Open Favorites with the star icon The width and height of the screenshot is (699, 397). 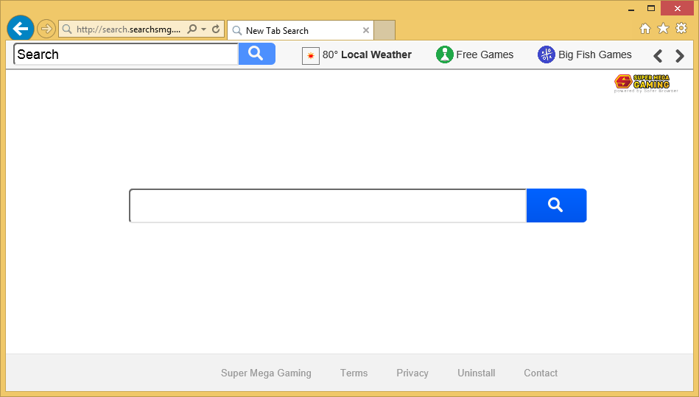663,29
